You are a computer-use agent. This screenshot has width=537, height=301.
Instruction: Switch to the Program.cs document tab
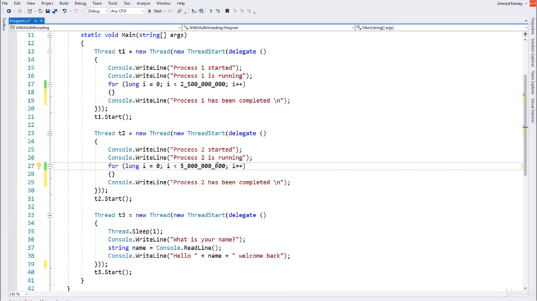(20, 21)
